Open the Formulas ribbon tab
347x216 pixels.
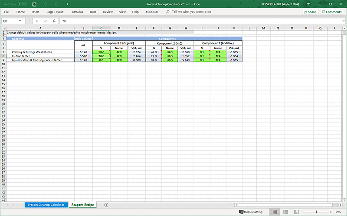coord(77,12)
